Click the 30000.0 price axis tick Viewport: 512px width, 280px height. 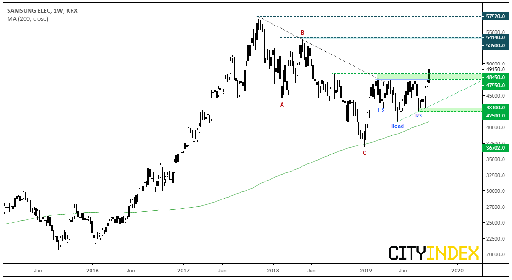click(x=495, y=191)
